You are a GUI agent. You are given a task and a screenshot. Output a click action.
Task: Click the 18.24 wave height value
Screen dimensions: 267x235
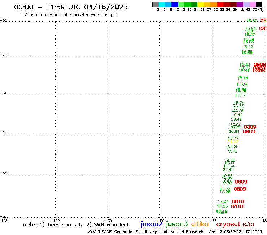[239, 103]
